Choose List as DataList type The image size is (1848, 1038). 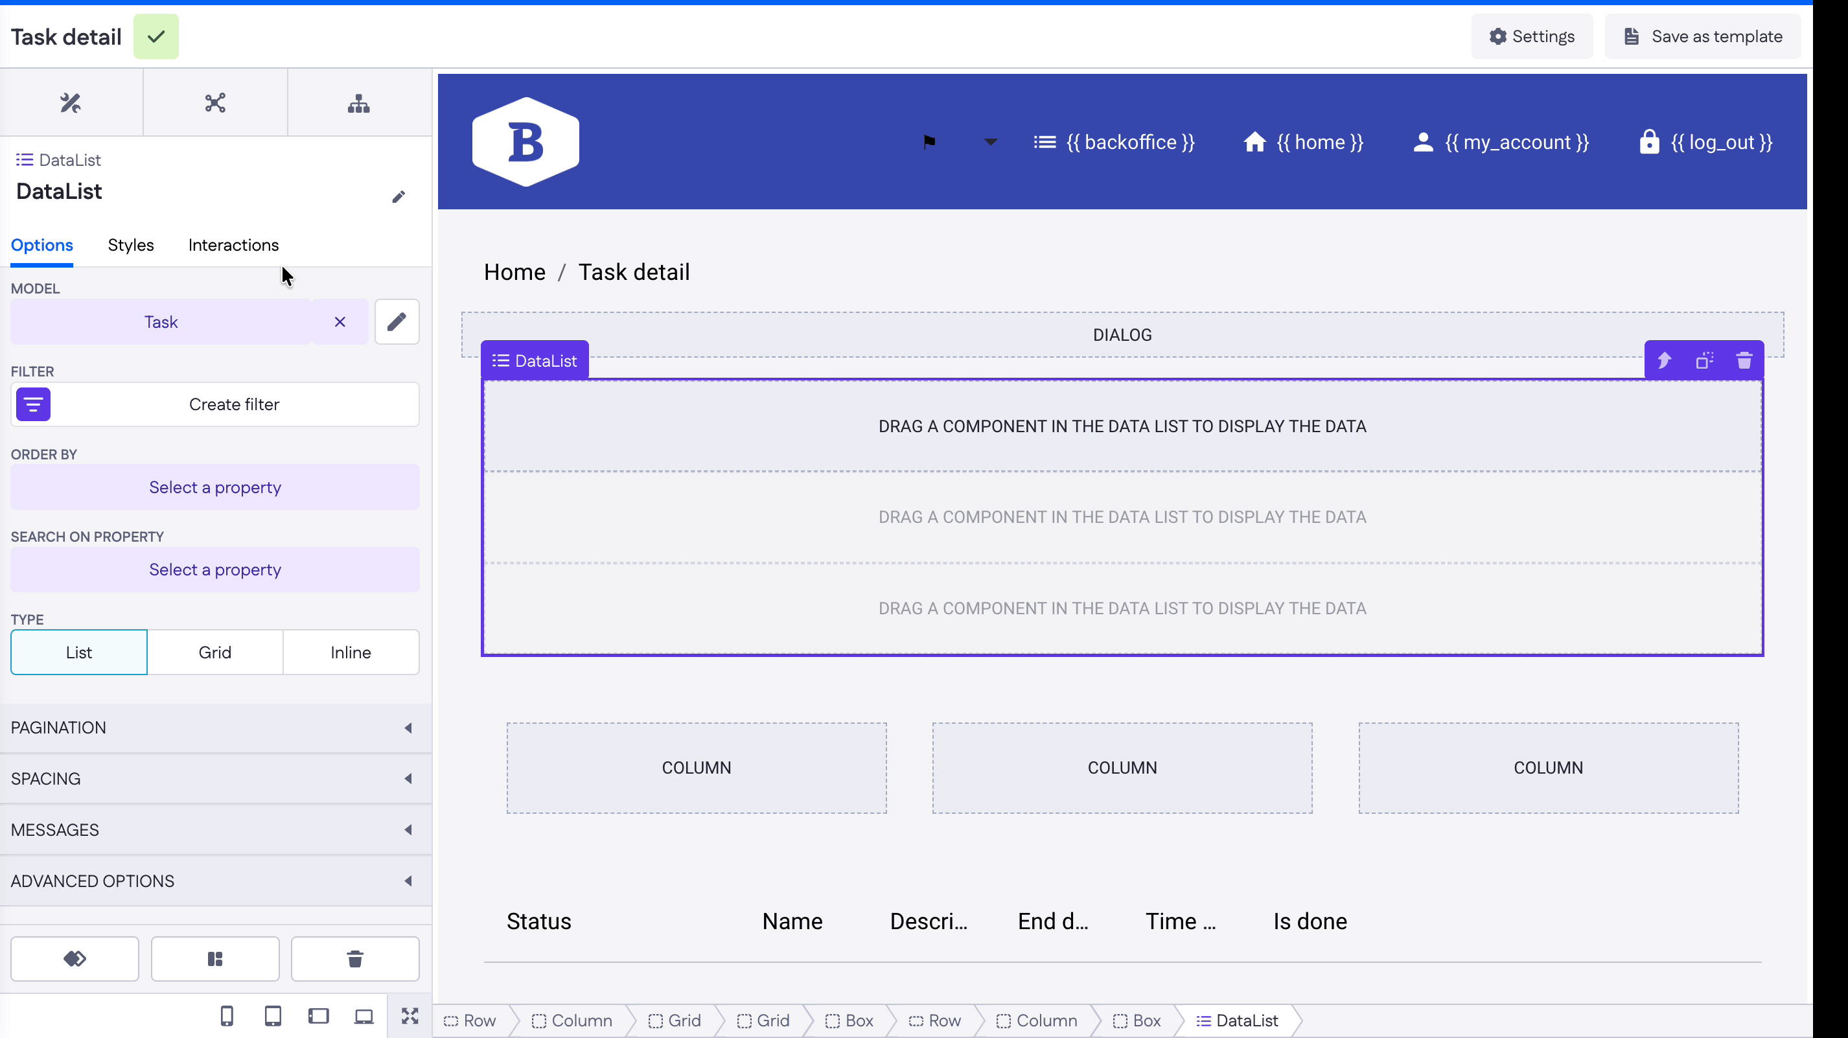point(79,652)
